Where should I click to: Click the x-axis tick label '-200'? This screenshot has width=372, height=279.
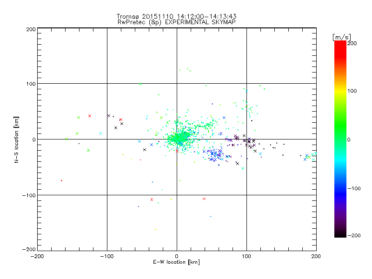[37, 256]
